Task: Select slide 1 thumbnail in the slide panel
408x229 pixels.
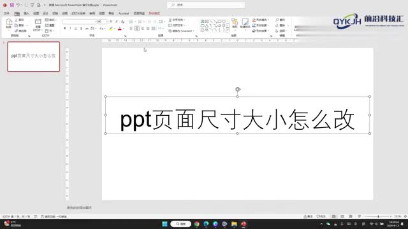Action: [x=34, y=57]
